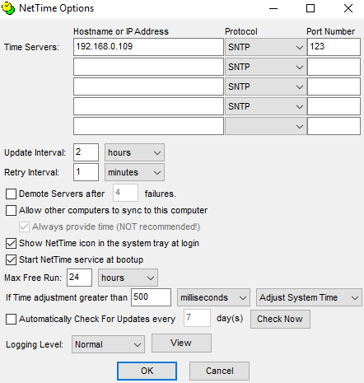Screen dimensions: 364x383
Task: Check Allow other computers to sync option
Action: pos(11,210)
